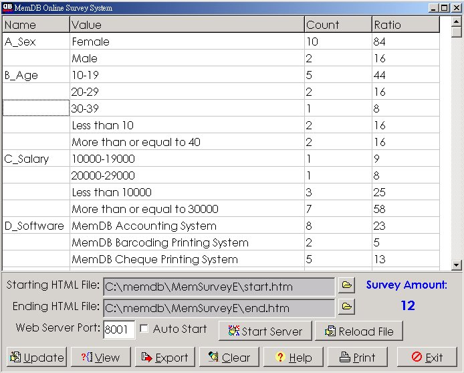Select the count 7 cell

click(338, 209)
